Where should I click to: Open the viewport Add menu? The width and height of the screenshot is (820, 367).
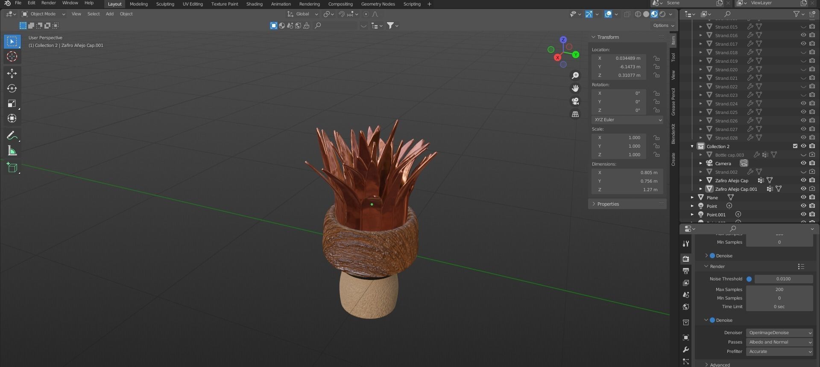tap(110, 14)
